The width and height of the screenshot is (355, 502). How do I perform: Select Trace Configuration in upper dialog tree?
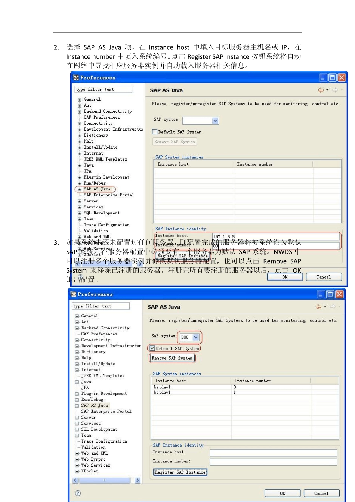click(x=106, y=225)
